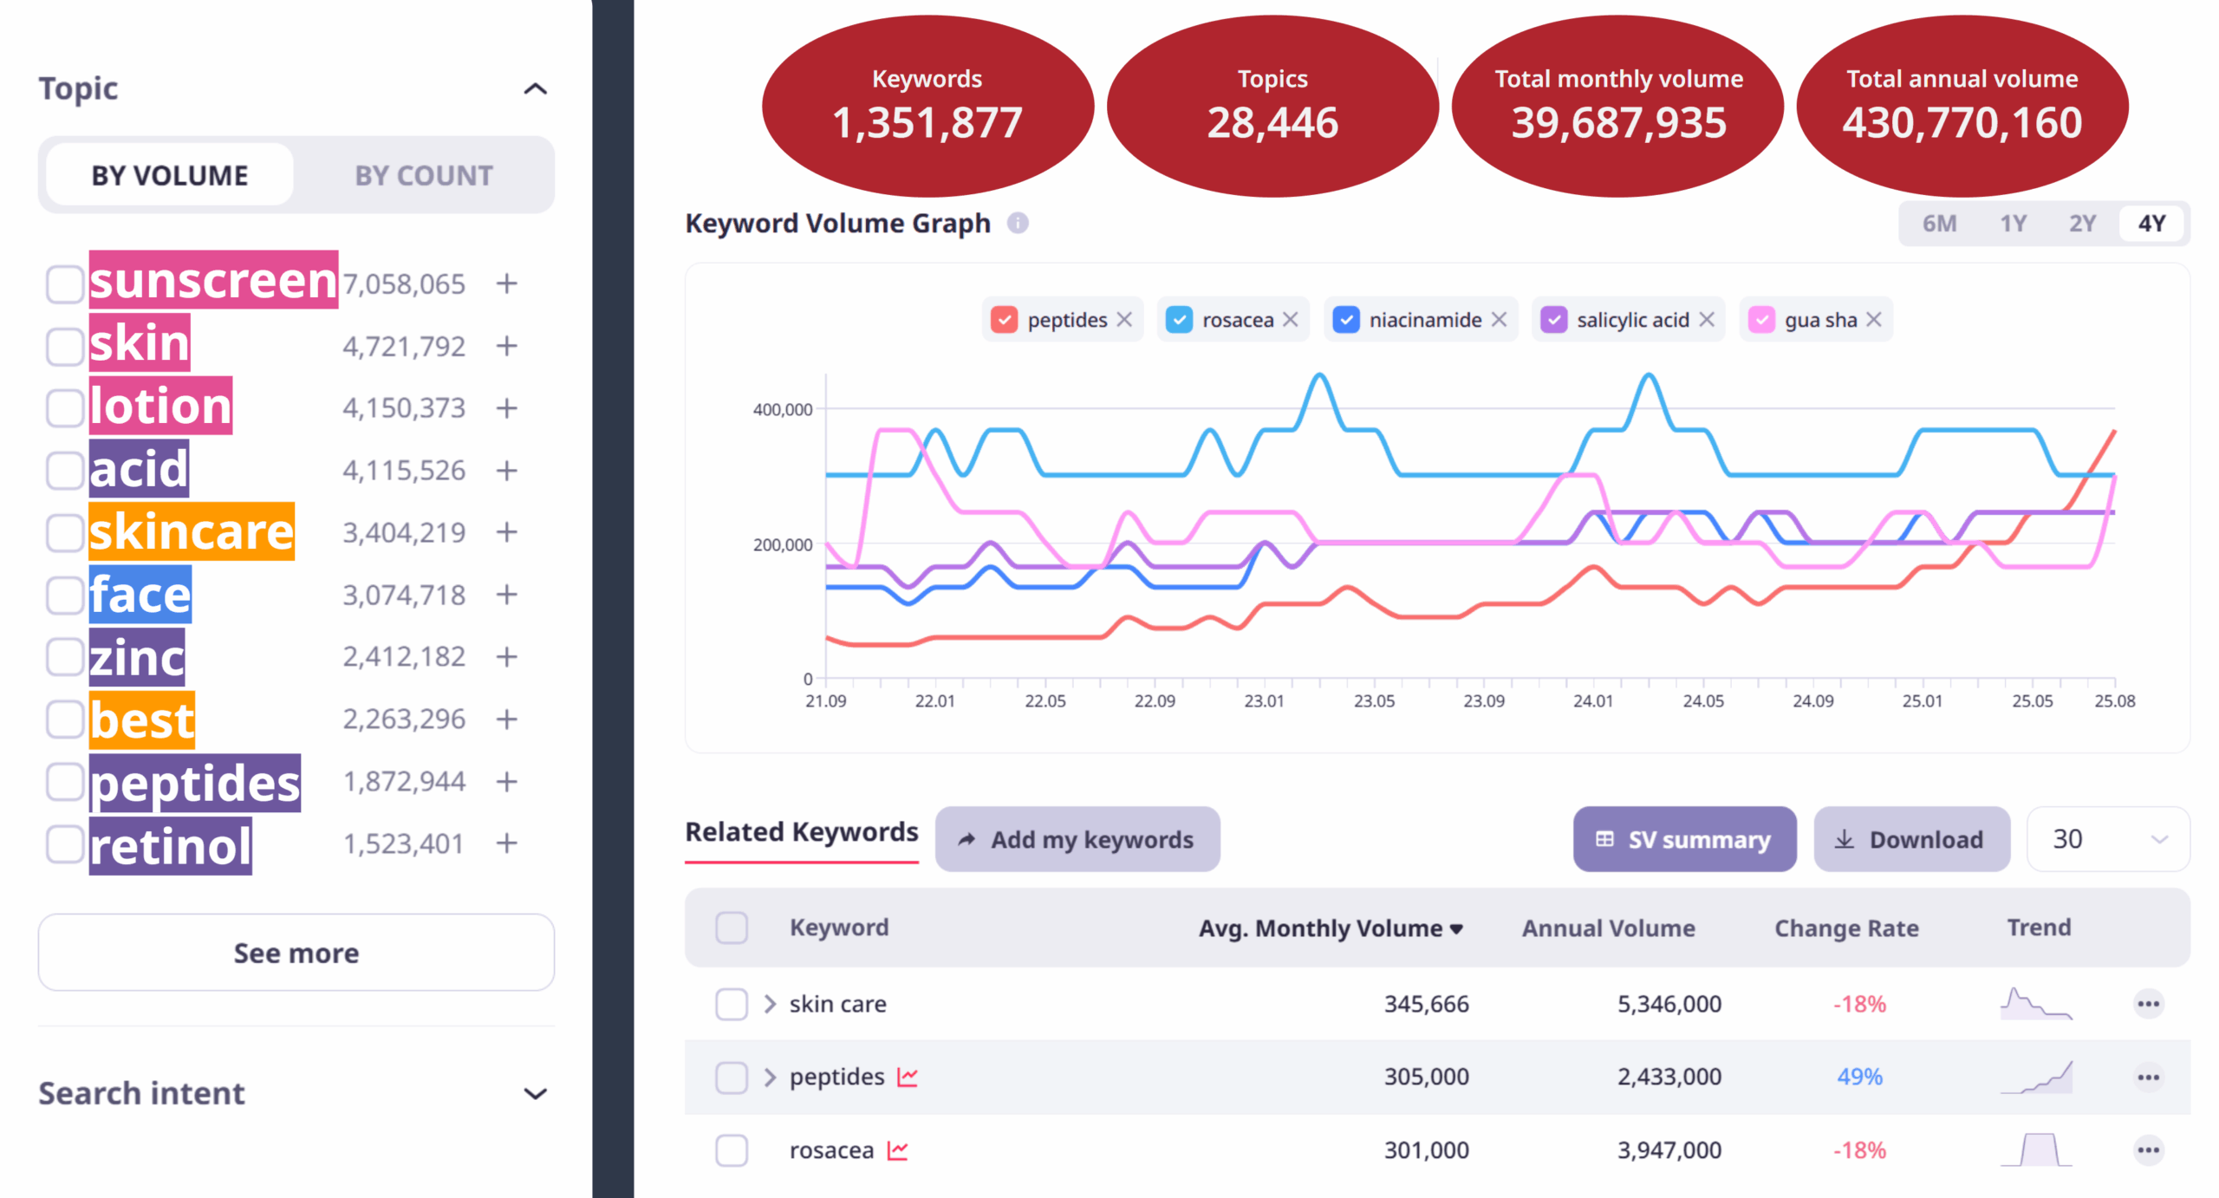The width and height of the screenshot is (2219, 1198).
Task: Add the retinol topic with plus icon
Action: coord(507,843)
